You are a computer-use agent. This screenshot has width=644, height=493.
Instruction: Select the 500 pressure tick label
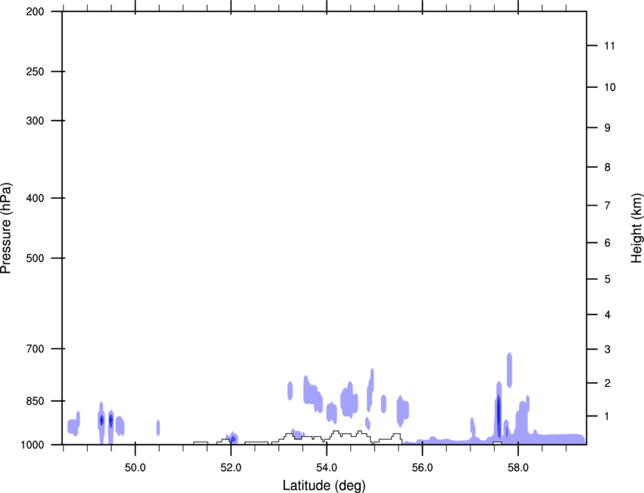36,258
